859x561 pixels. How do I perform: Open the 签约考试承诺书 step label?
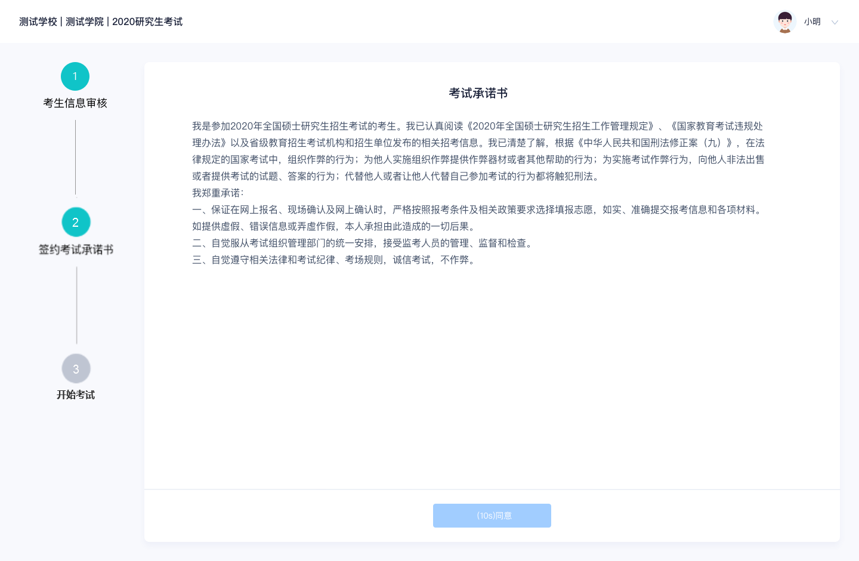(76, 249)
